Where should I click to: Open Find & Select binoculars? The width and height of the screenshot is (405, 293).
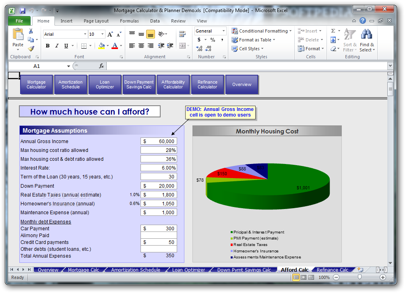tap(367, 40)
